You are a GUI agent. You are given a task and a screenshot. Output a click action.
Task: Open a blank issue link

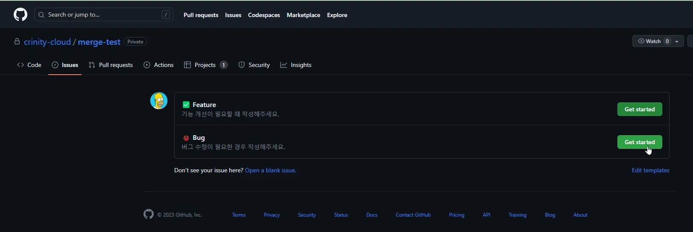pyautogui.click(x=270, y=170)
